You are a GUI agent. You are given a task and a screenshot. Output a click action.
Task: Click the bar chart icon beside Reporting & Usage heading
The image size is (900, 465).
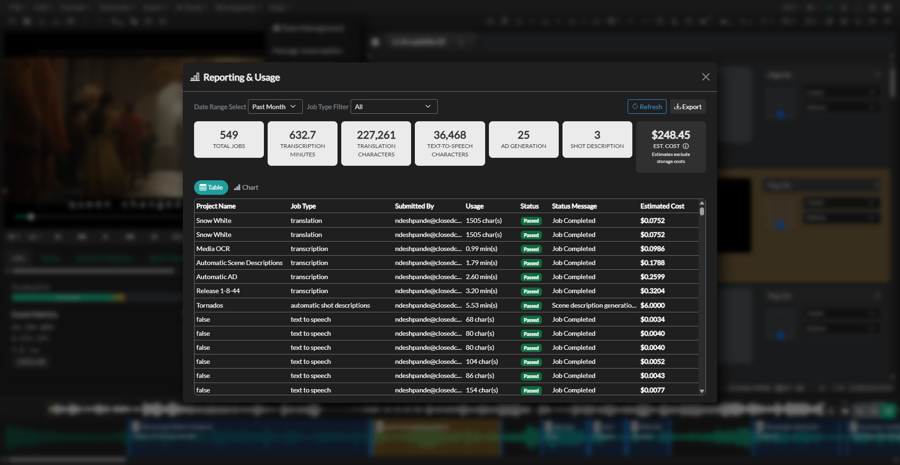(195, 77)
